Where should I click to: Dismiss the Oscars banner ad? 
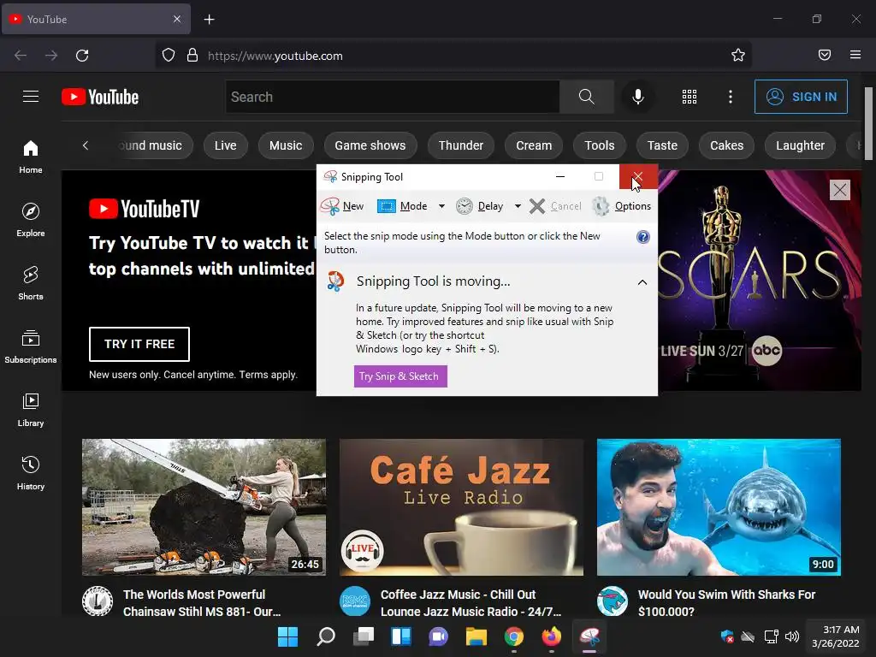(x=840, y=190)
